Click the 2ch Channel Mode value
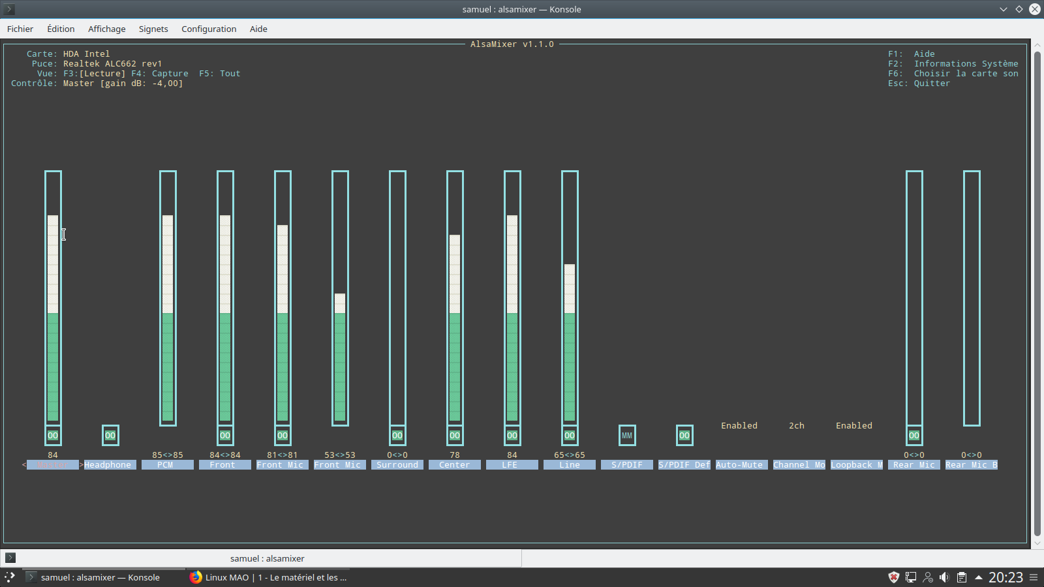Image resolution: width=1044 pixels, height=587 pixels. click(797, 425)
